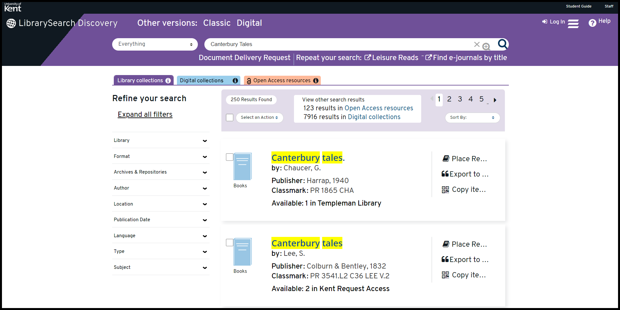Go to next results page arrow

[495, 100]
